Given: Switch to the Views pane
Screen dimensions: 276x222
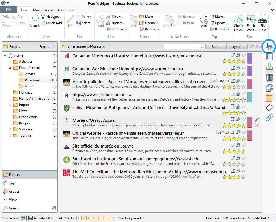Looking at the screenshot, I should tap(30, 200).
